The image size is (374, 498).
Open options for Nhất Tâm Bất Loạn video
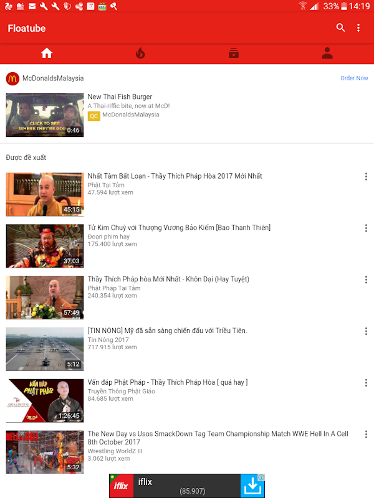coord(366,177)
